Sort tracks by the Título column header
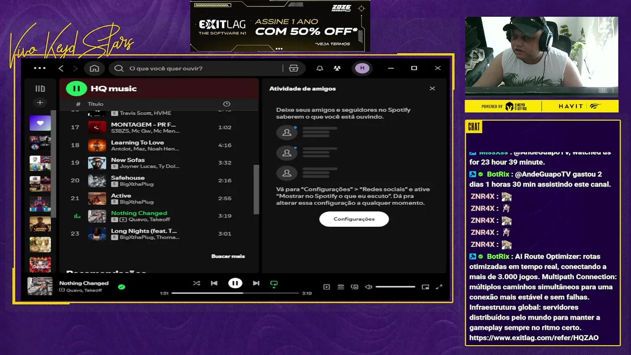The width and height of the screenshot is (631, 355). [96, 104]
